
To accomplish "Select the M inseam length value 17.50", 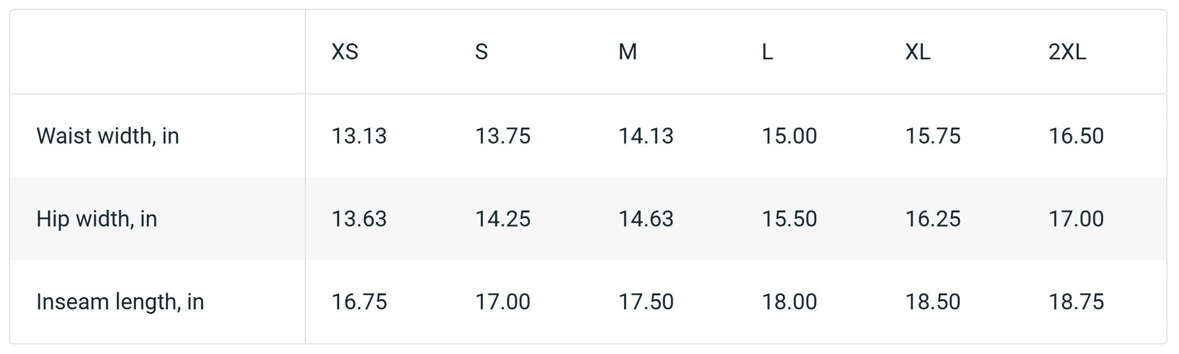I will pyautogui.click(x=646, y=302).
